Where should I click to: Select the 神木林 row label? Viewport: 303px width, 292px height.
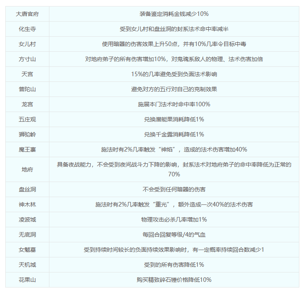pyautogui.click(x=27, y=204)
